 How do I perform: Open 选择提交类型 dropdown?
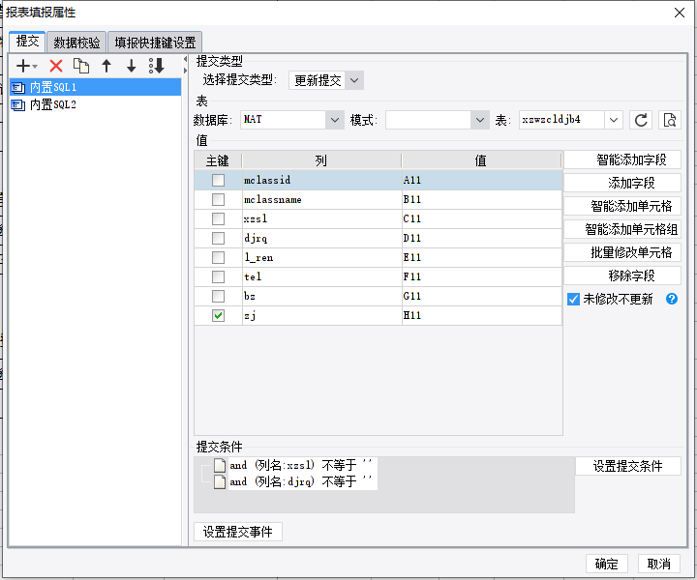(354, 81)
